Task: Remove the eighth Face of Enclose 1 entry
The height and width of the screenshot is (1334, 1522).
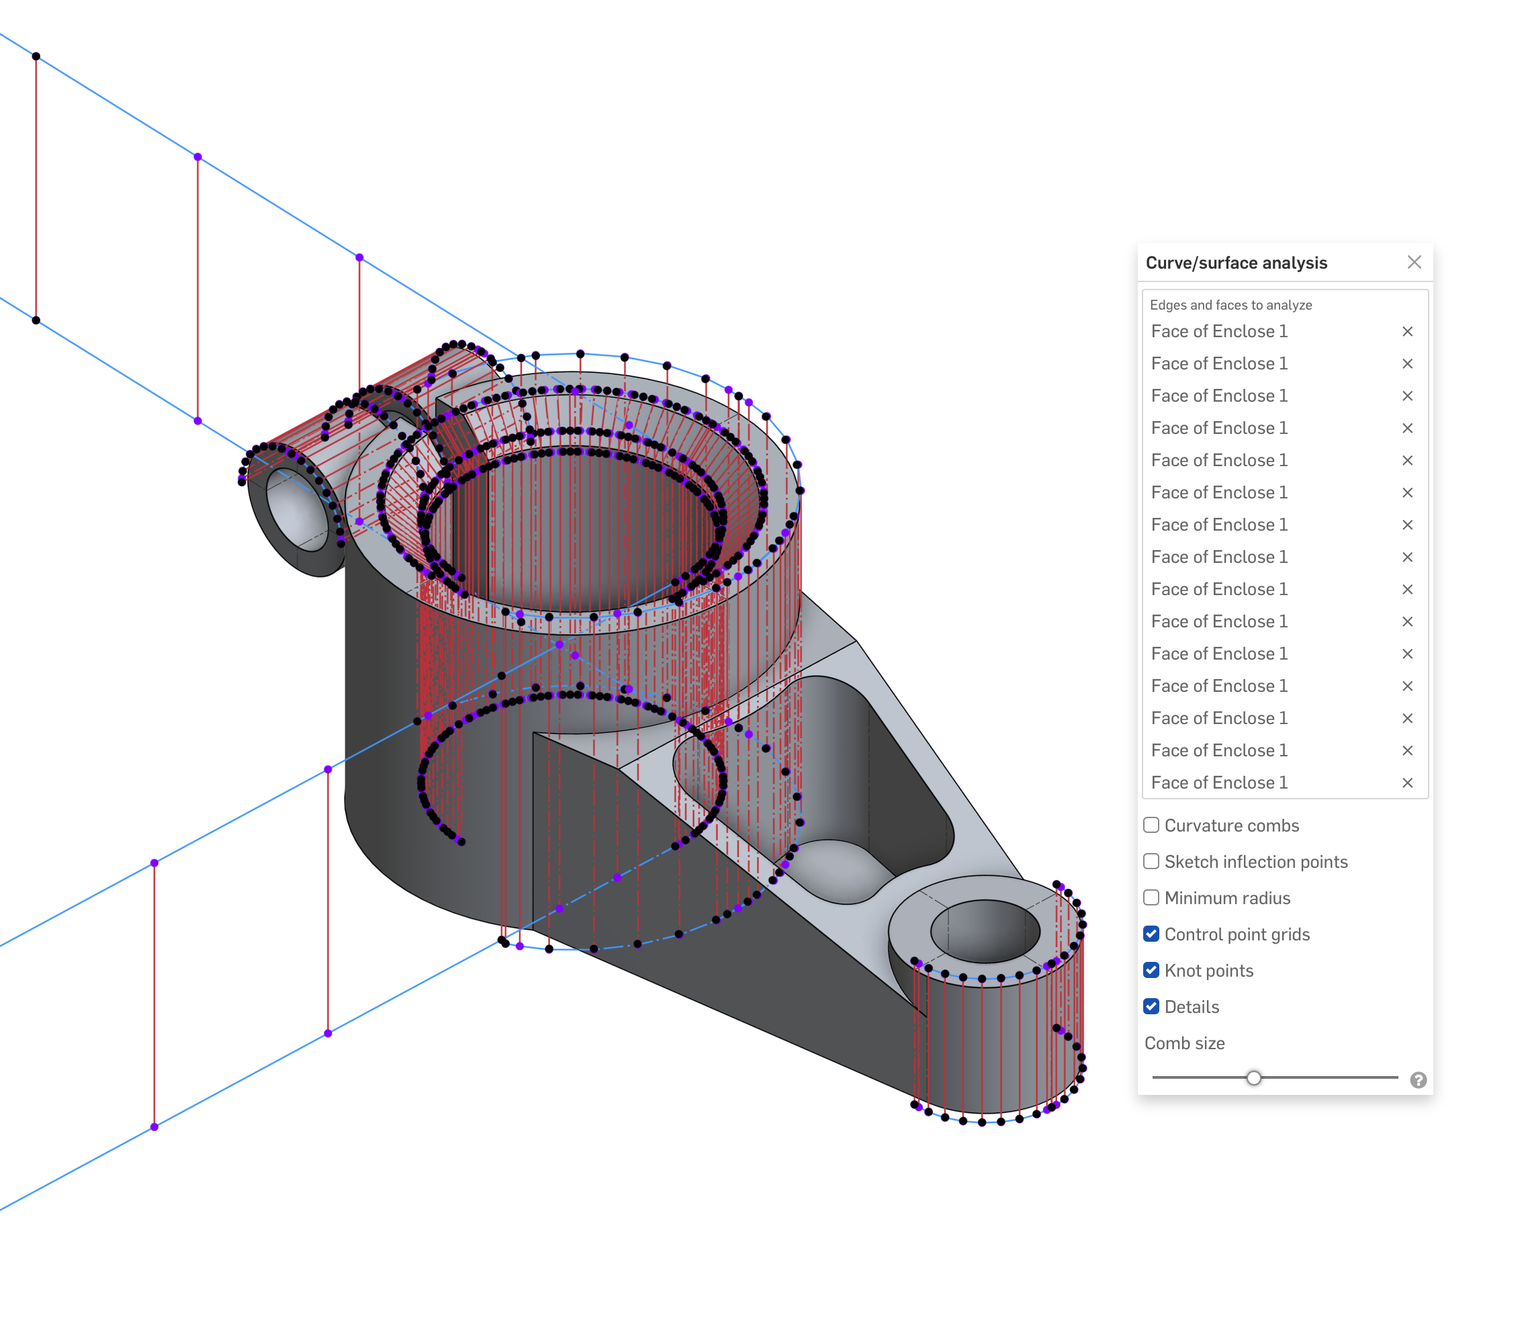Action: (1406, 557)
